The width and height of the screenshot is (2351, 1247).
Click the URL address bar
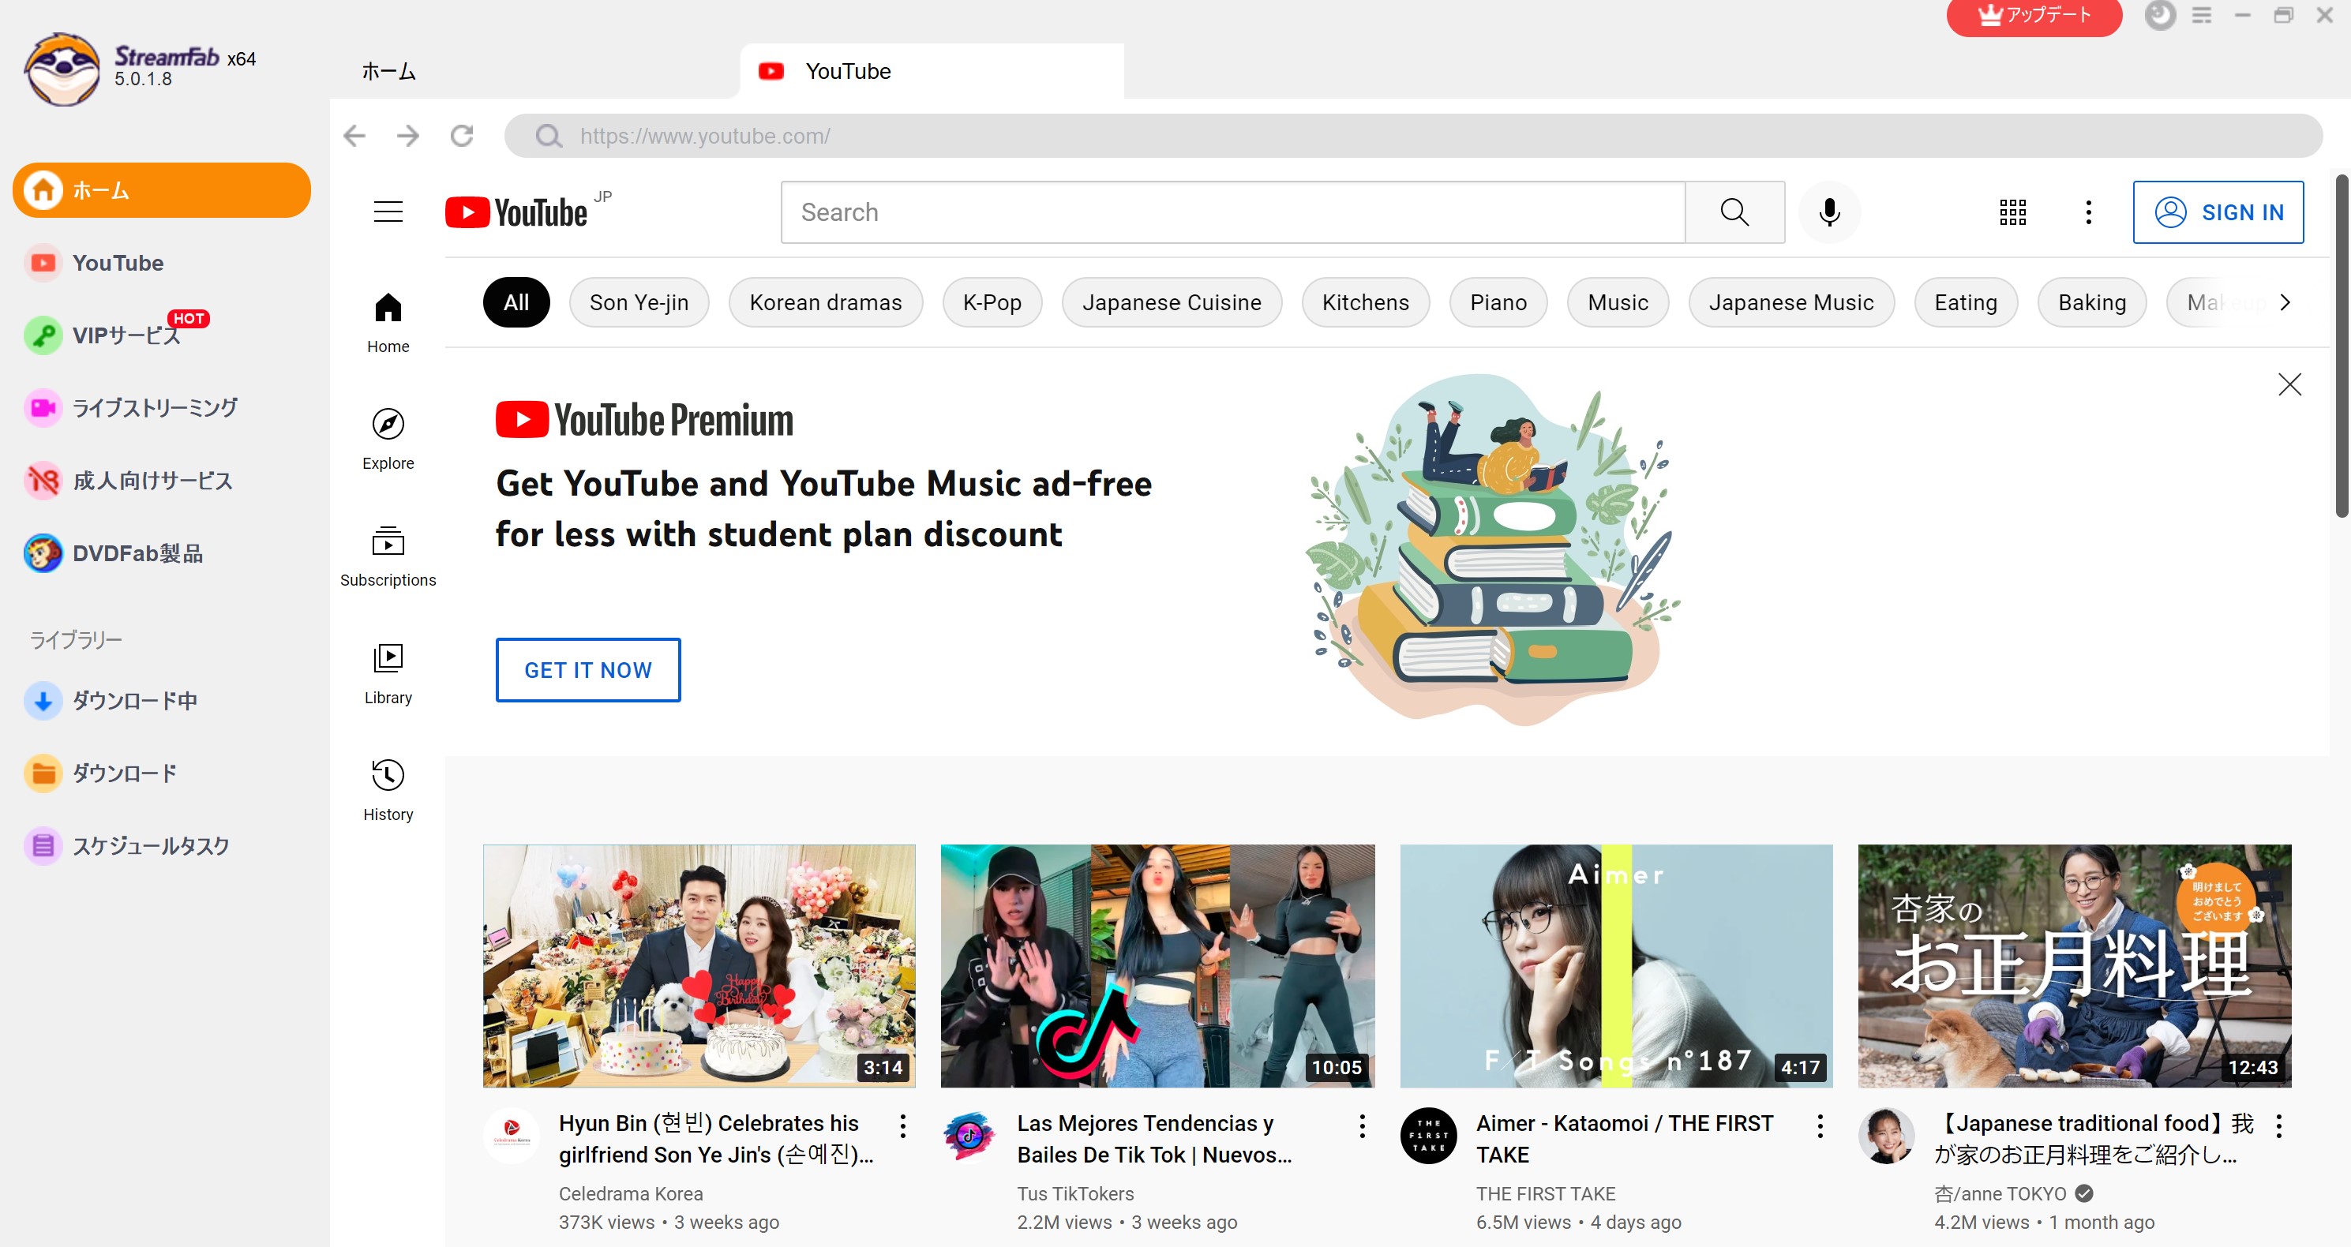pos(1413,136)
